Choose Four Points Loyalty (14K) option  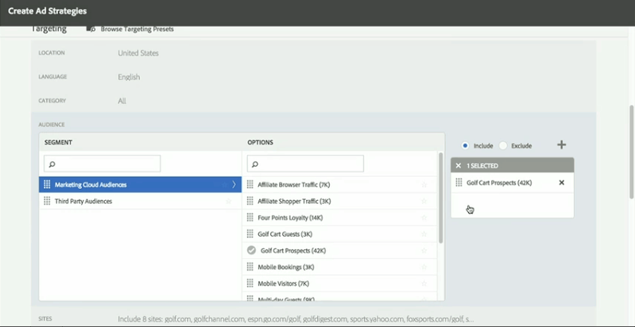(339, 217)
